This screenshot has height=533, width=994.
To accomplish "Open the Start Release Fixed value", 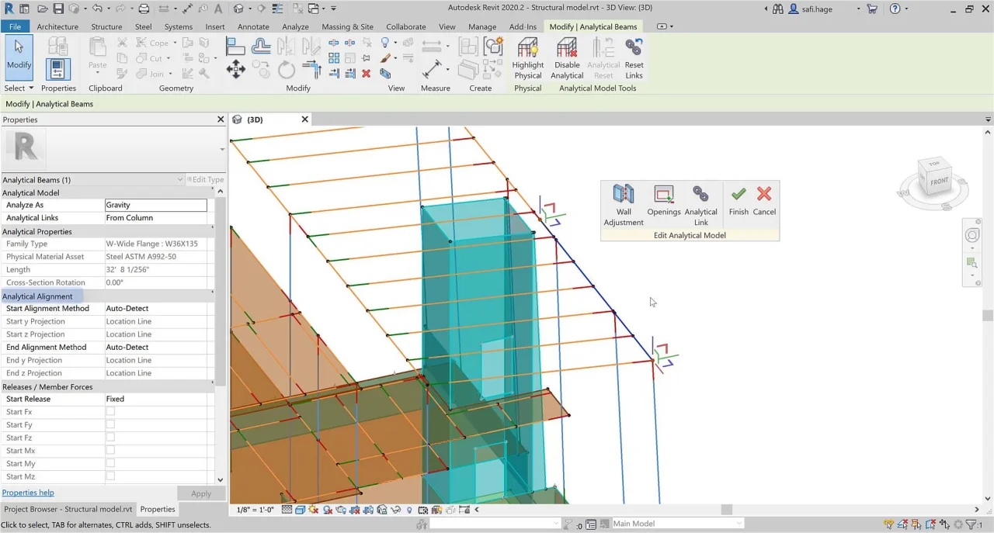I will [x=158, y=399].
